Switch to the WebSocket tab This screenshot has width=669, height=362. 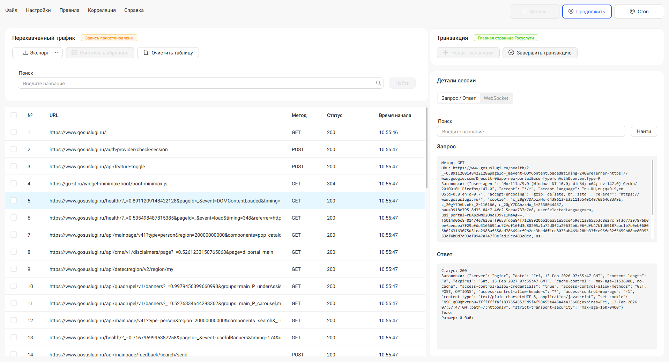pyautogui.click(x=496, y=98)
